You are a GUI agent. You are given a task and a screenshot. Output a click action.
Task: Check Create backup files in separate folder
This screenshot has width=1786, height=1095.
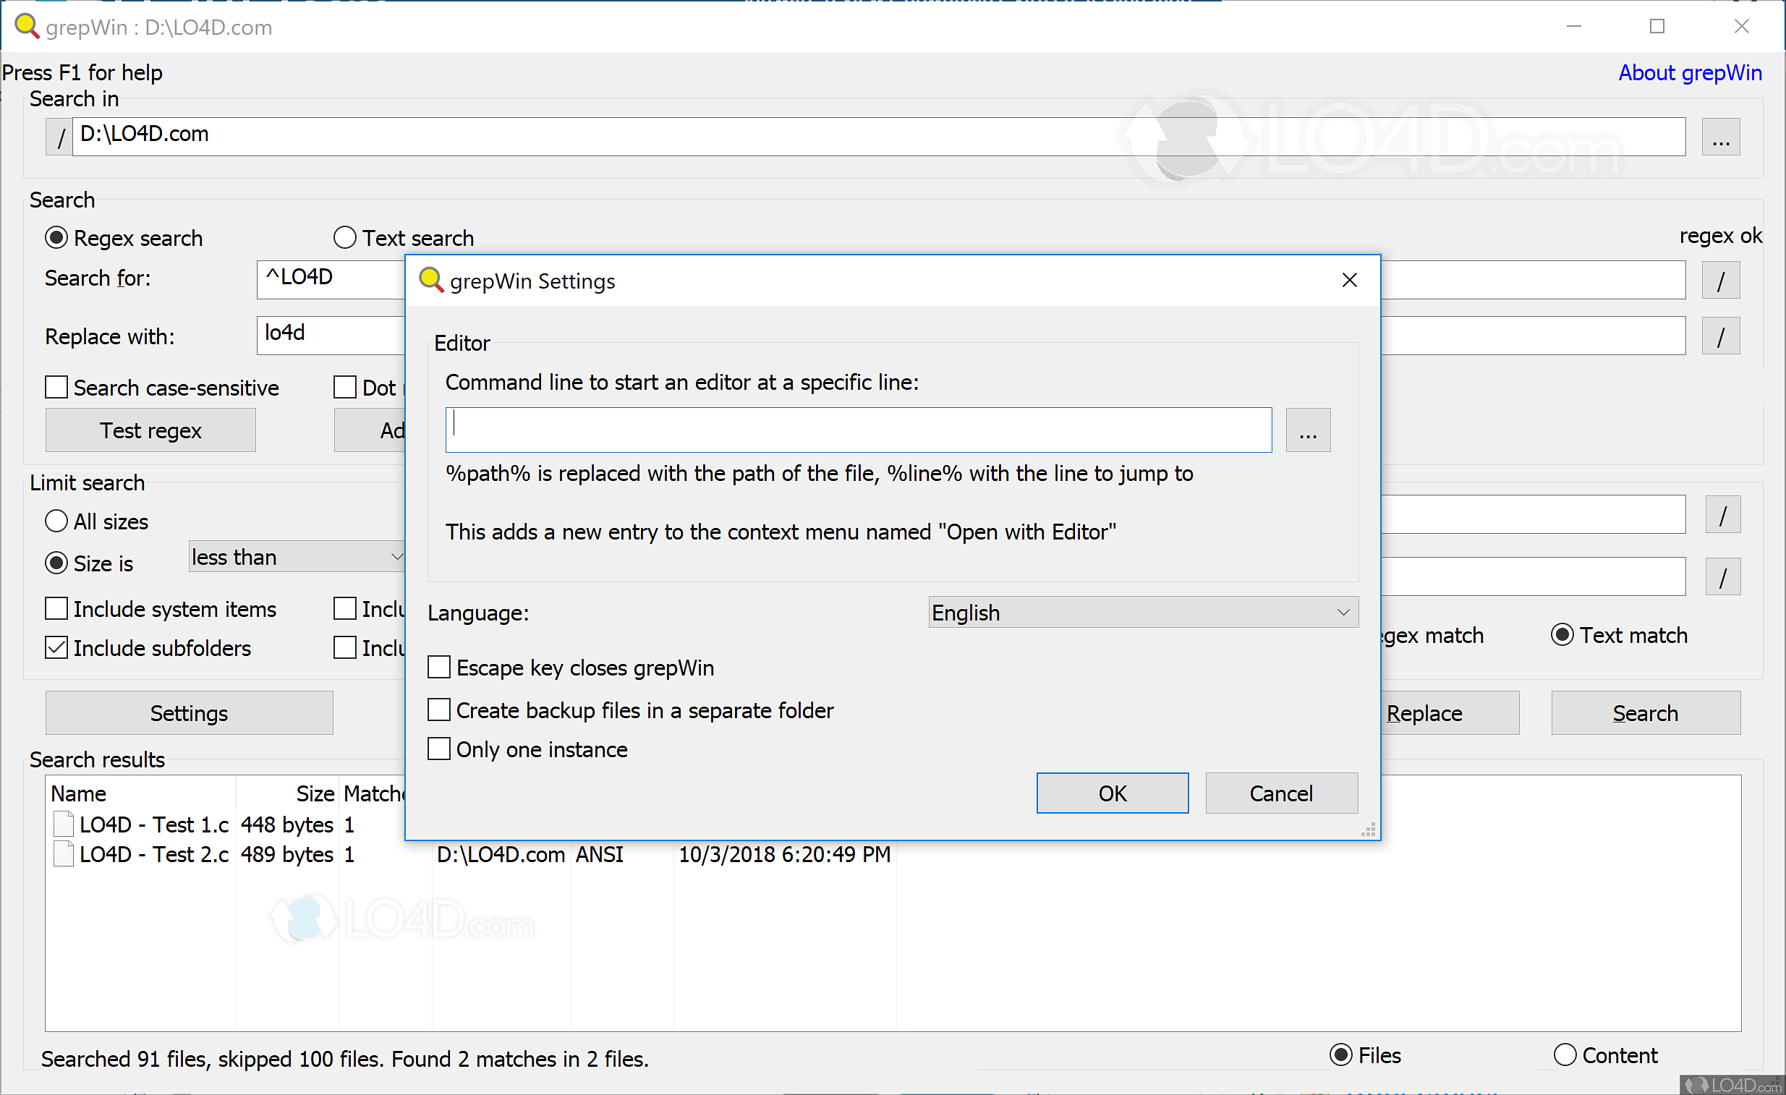click(x=439, y=710)
